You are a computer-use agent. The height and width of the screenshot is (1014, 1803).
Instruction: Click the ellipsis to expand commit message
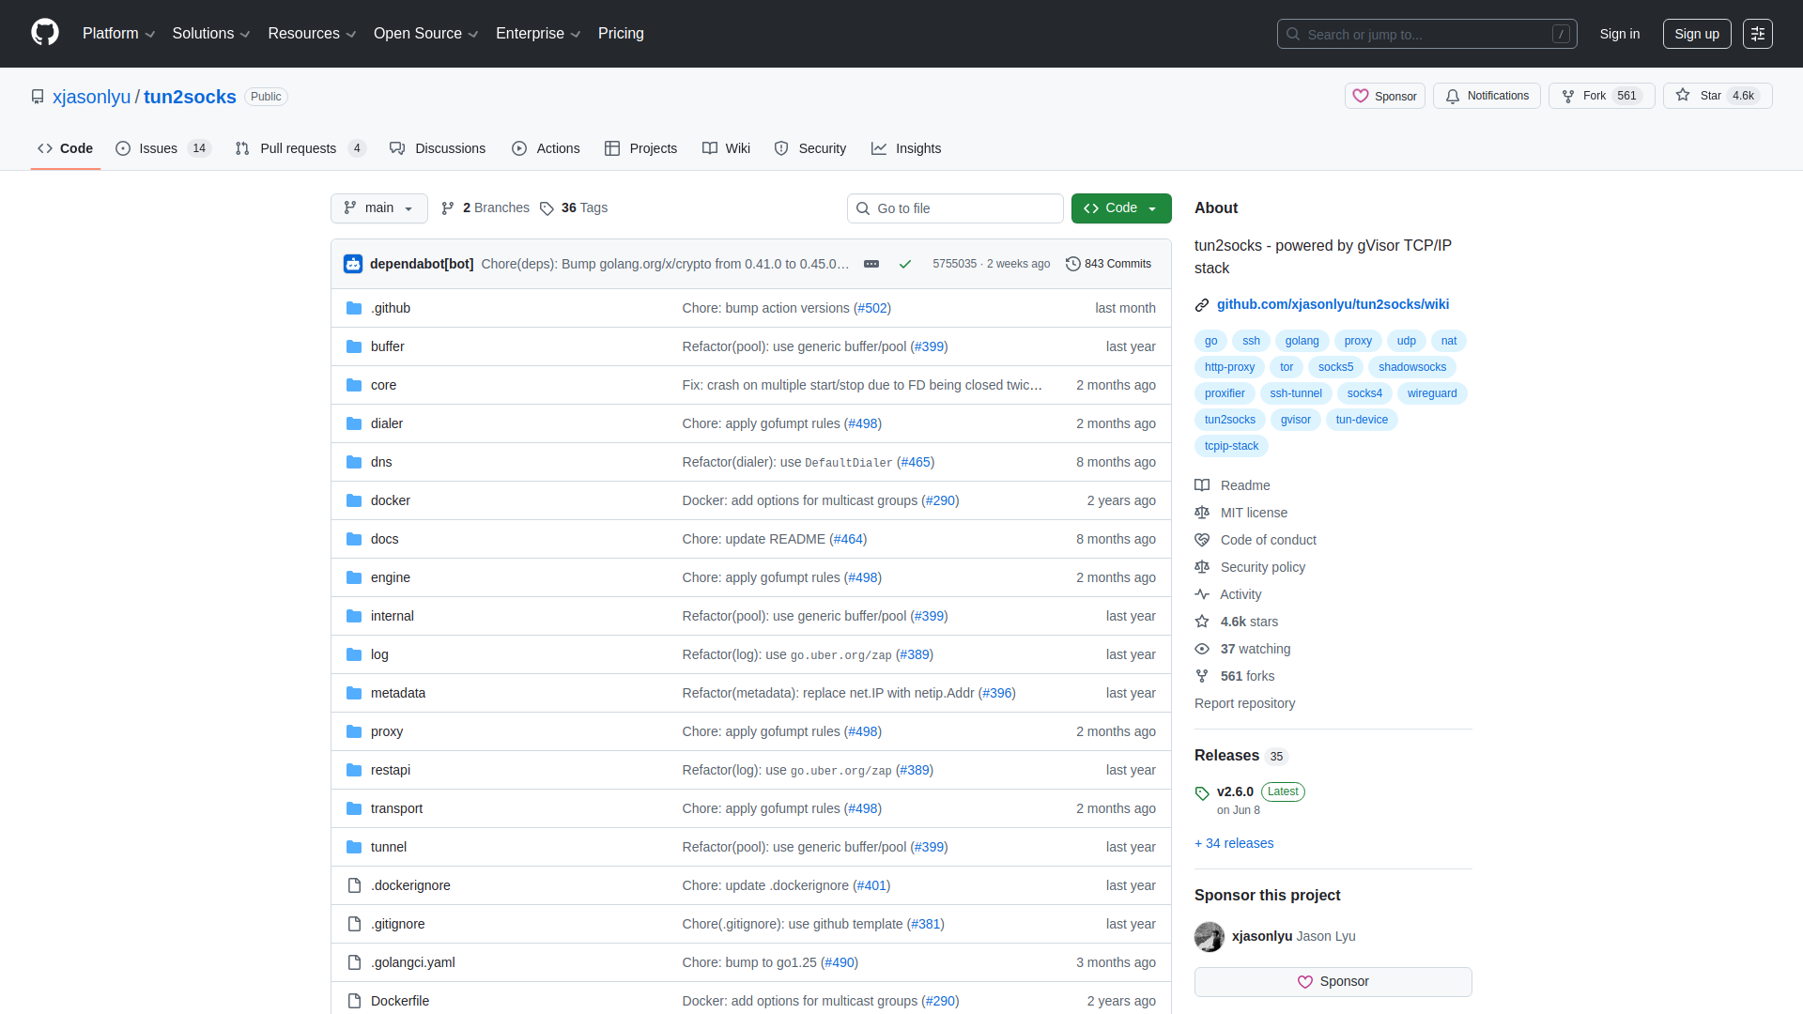coord(871,264)
